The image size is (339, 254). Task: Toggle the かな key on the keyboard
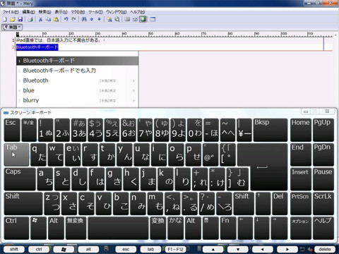[x=176, y=229]
